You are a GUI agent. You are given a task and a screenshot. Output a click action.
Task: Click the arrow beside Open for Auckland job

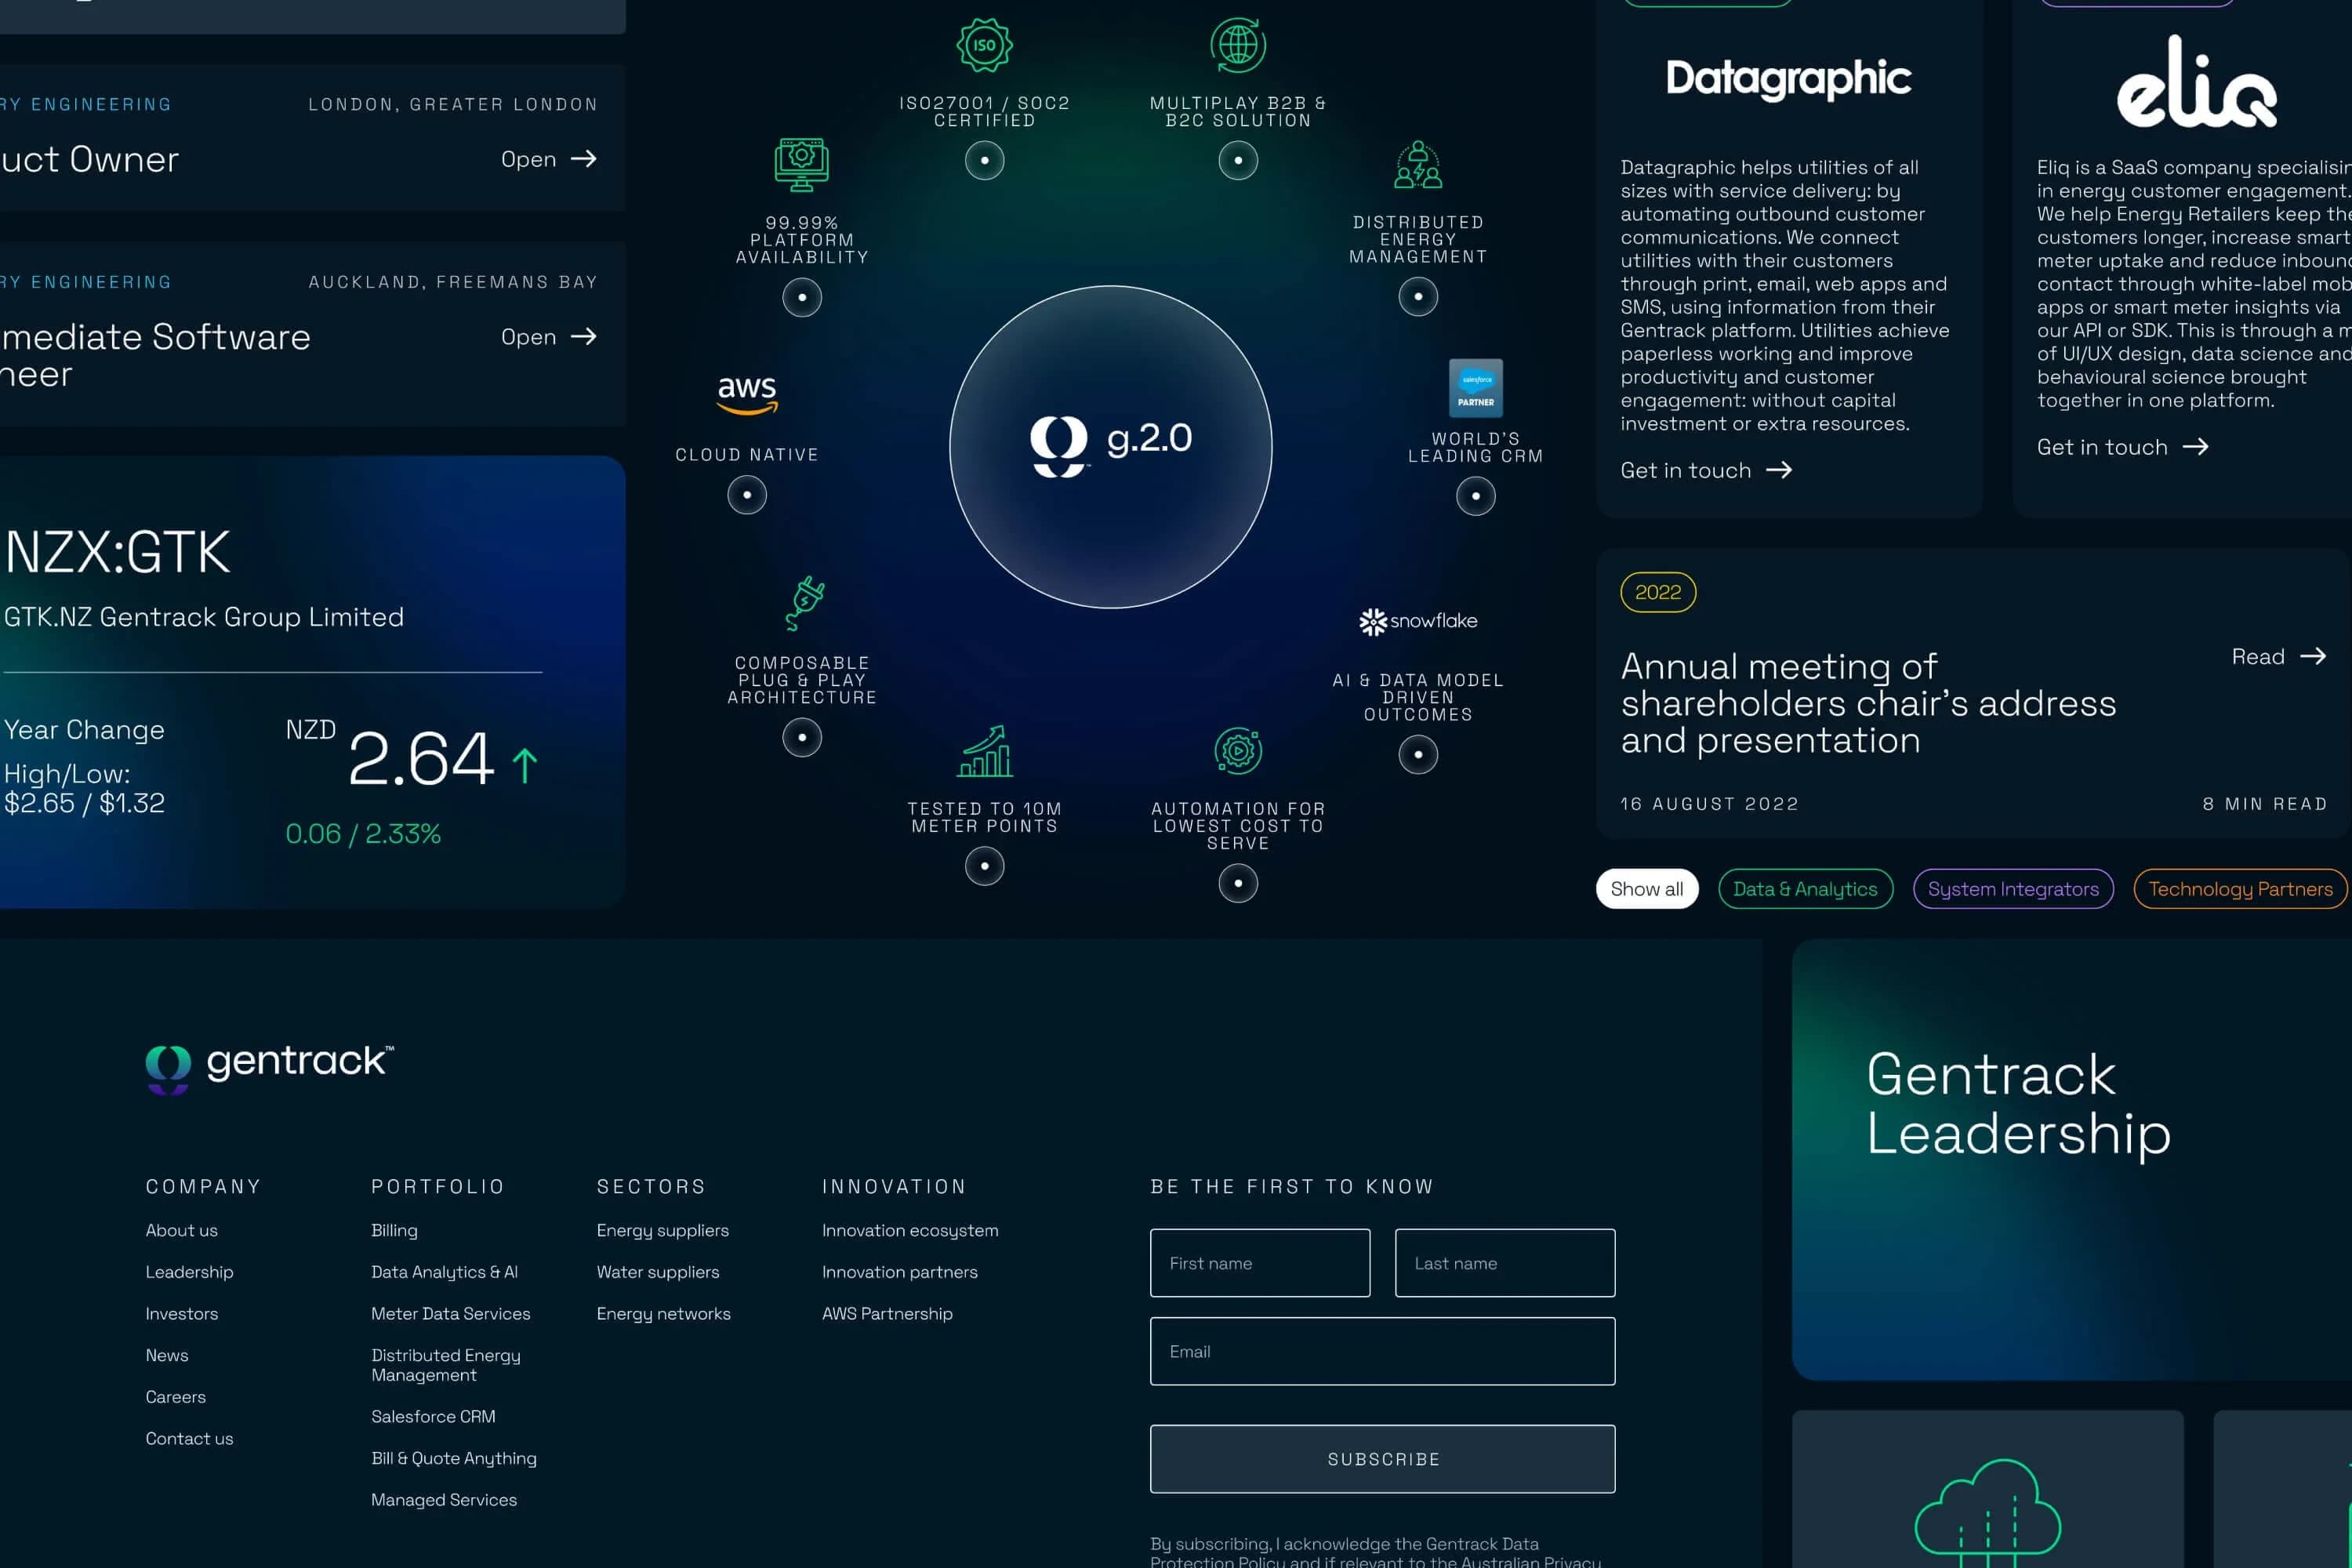click(x=584, y=337)
